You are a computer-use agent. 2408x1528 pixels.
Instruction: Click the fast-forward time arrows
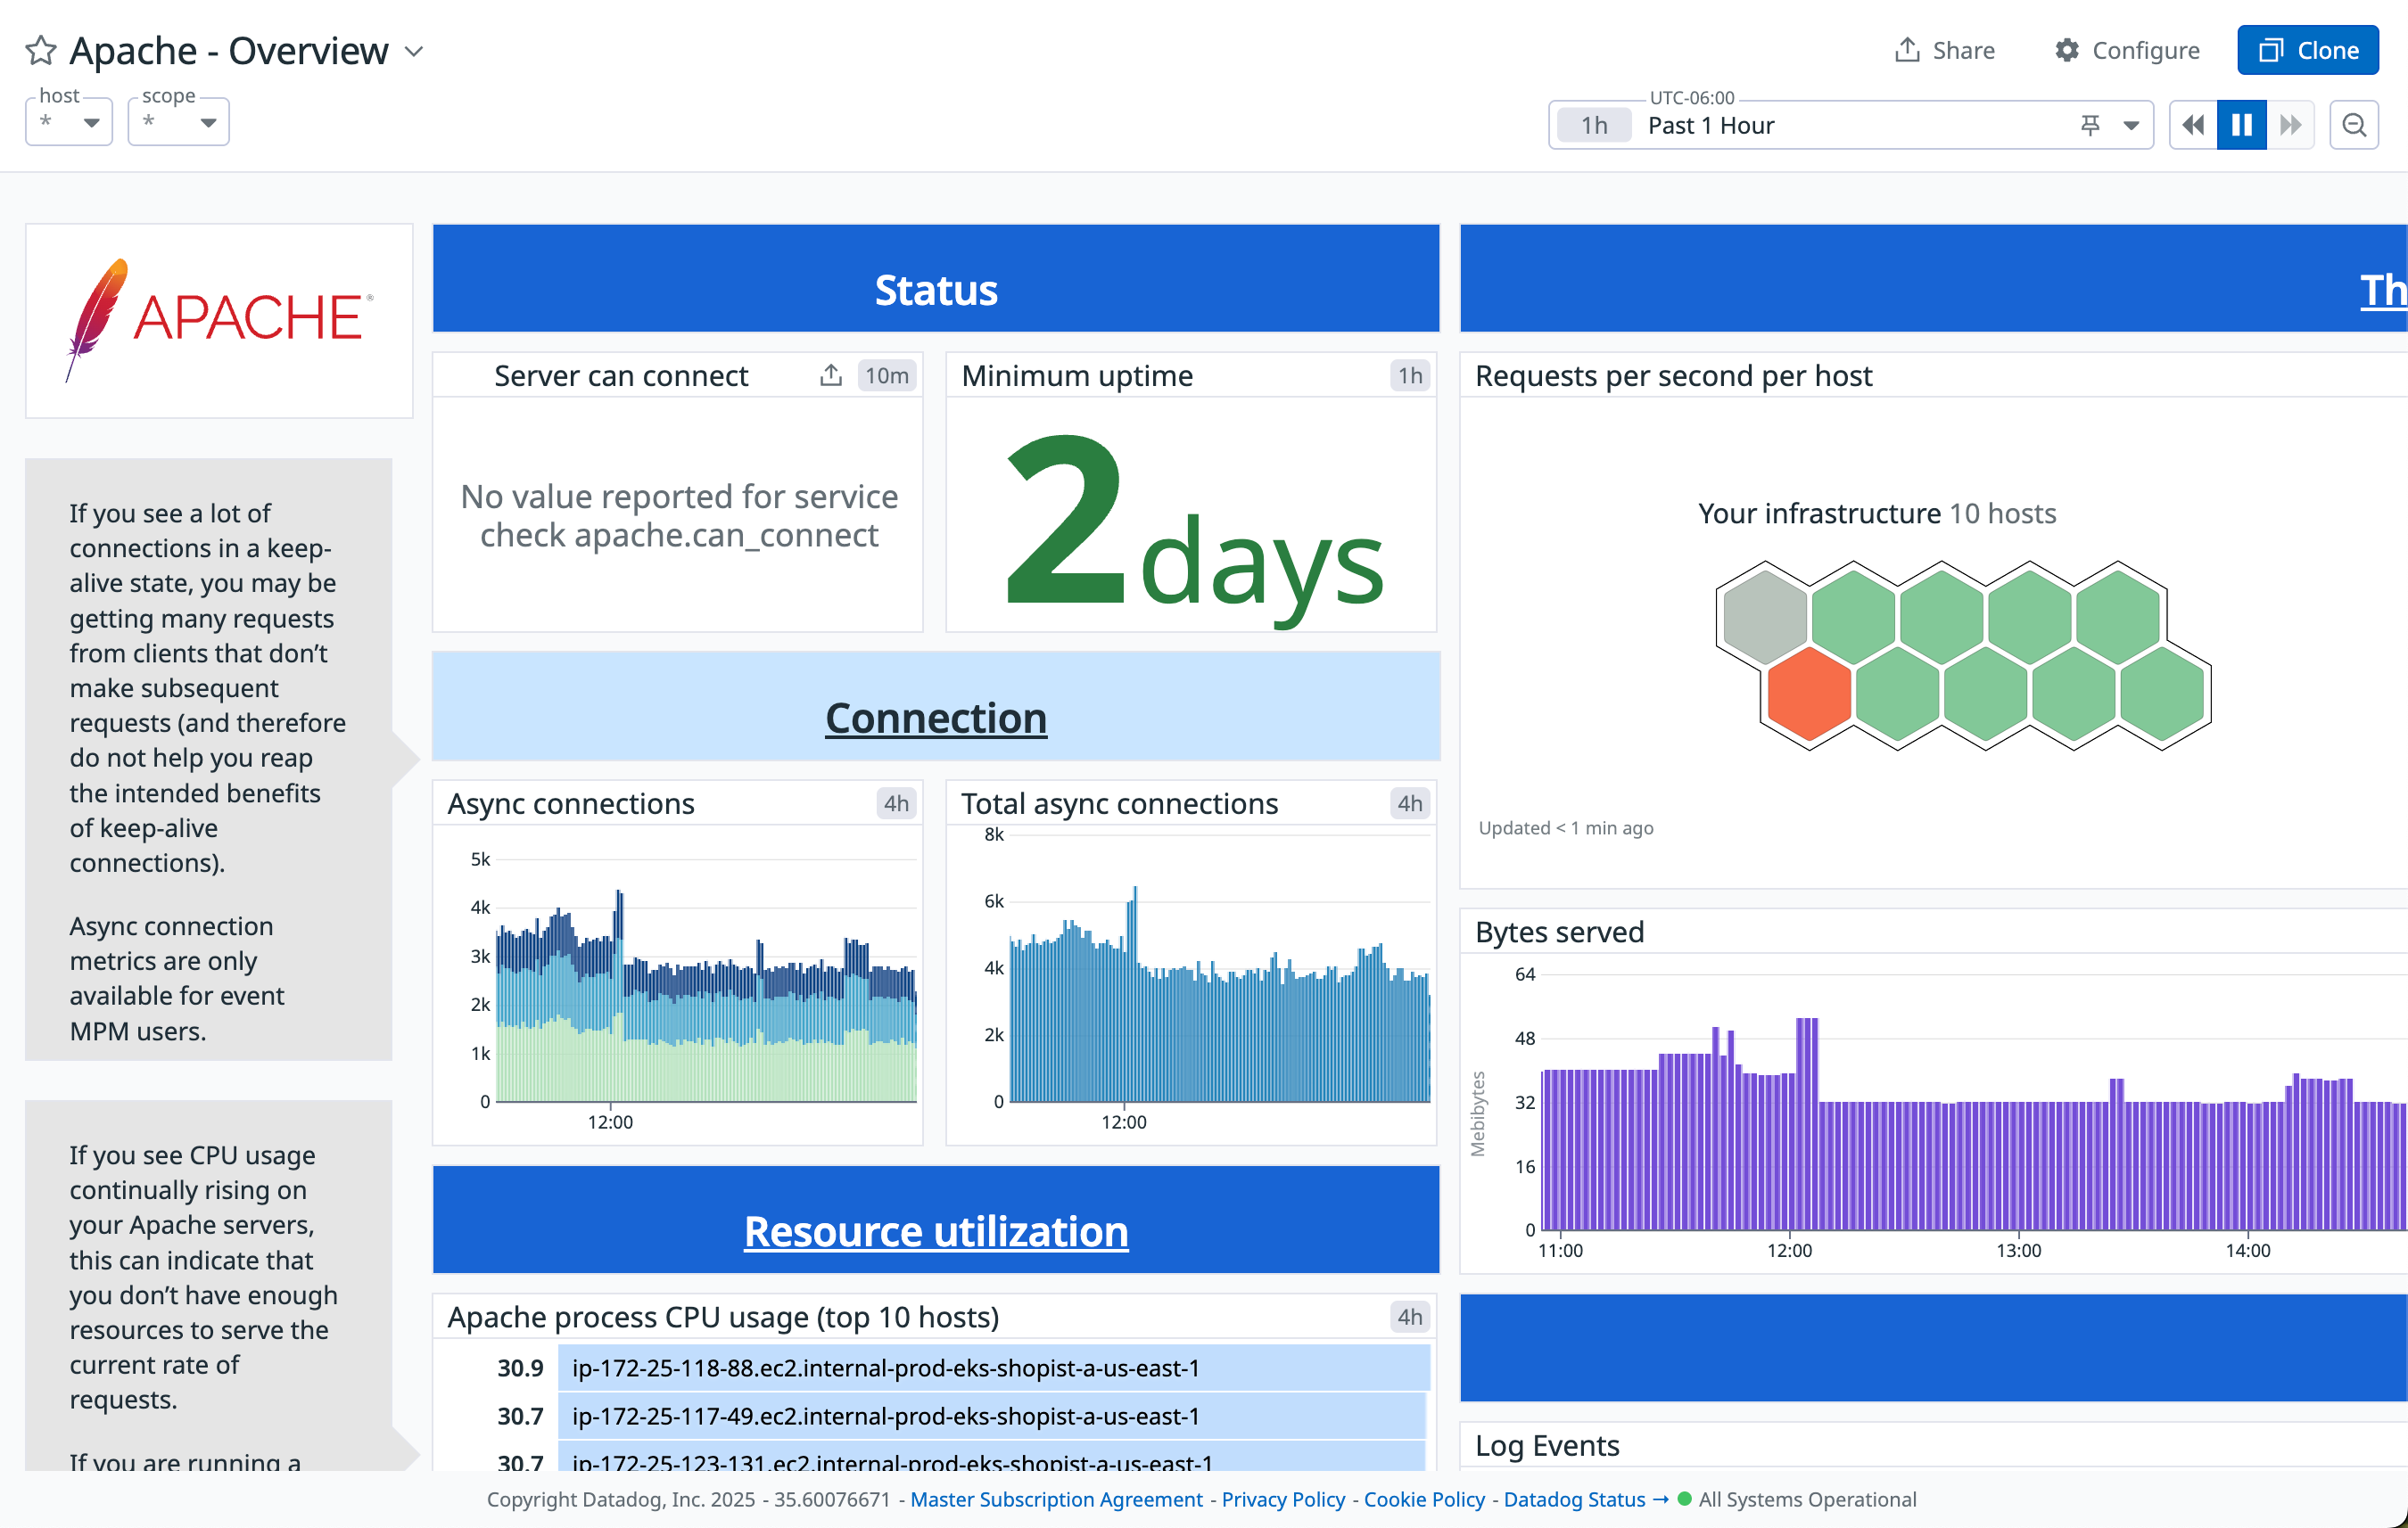click(x=2290, y=125)
